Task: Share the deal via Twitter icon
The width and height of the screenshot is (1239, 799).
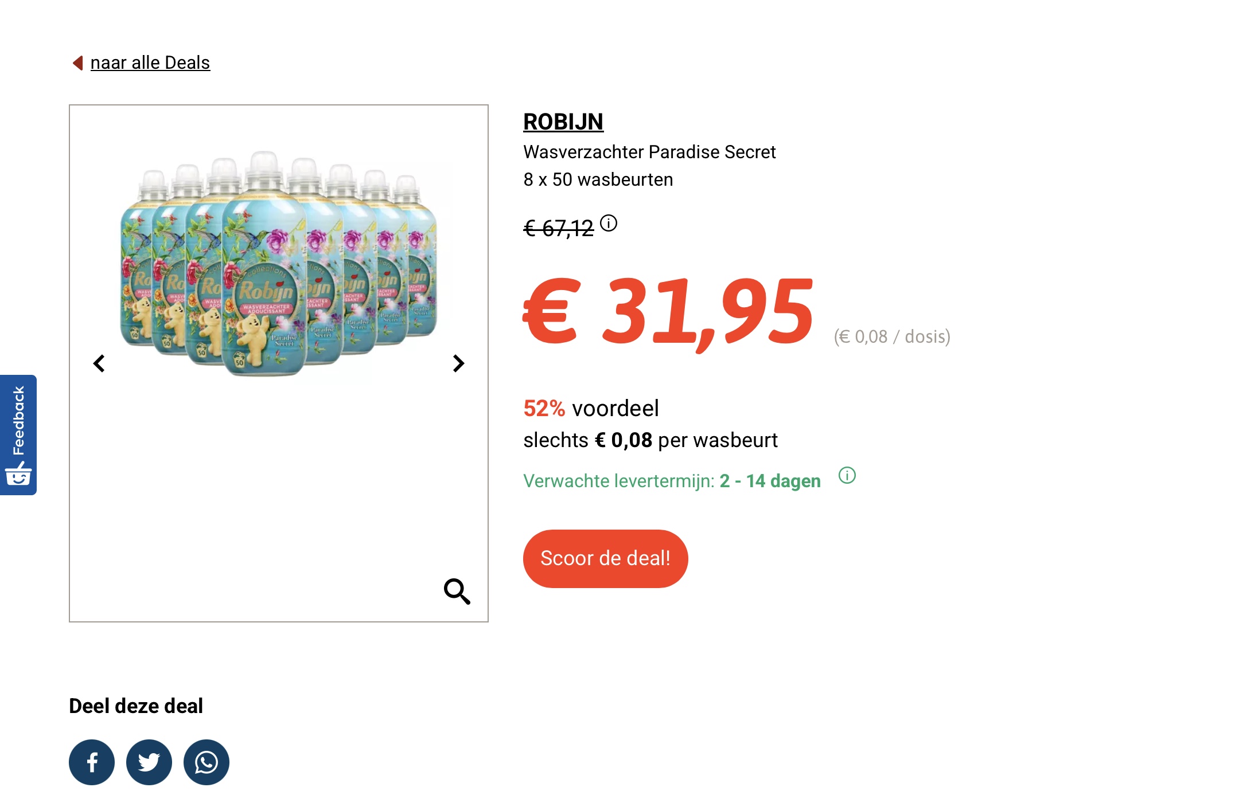Action: click(x=148, y=762)
